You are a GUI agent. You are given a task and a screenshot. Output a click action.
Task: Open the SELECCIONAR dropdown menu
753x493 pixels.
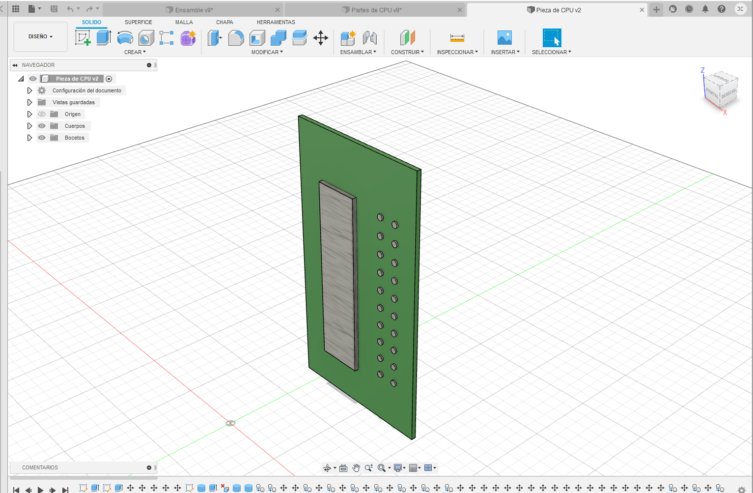click(x=552, y=52)
